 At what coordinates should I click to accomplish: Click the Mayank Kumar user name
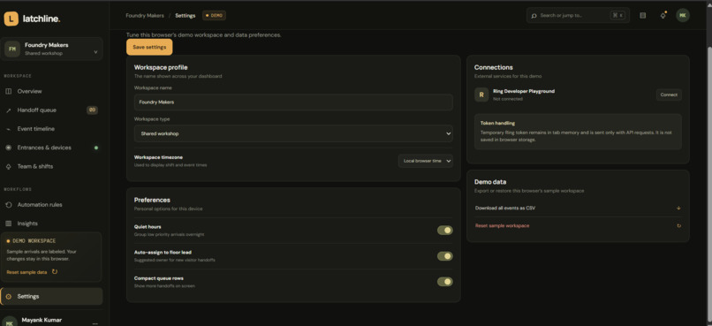[x=42, y=320]
